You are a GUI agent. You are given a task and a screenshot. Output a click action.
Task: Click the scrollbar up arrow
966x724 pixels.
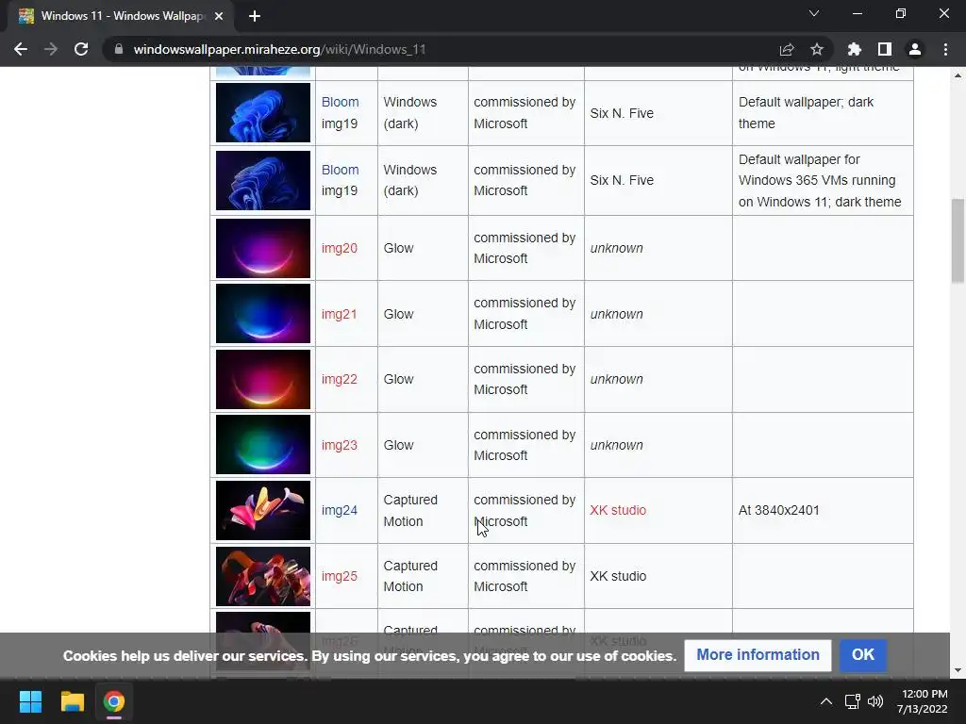point(958,75)
